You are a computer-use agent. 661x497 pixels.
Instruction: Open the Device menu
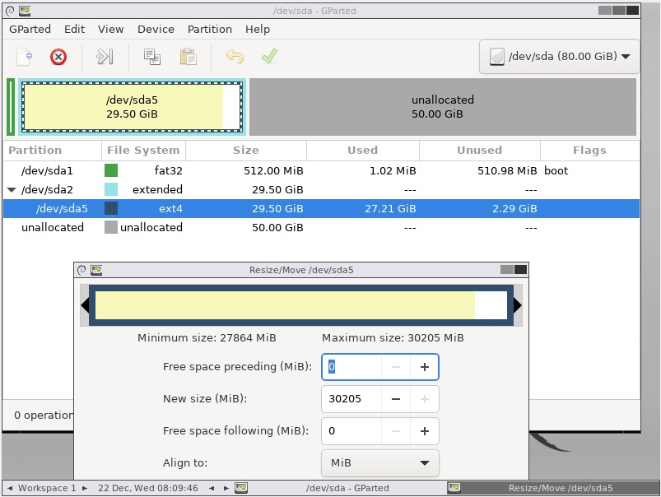(x=156, y=29)
